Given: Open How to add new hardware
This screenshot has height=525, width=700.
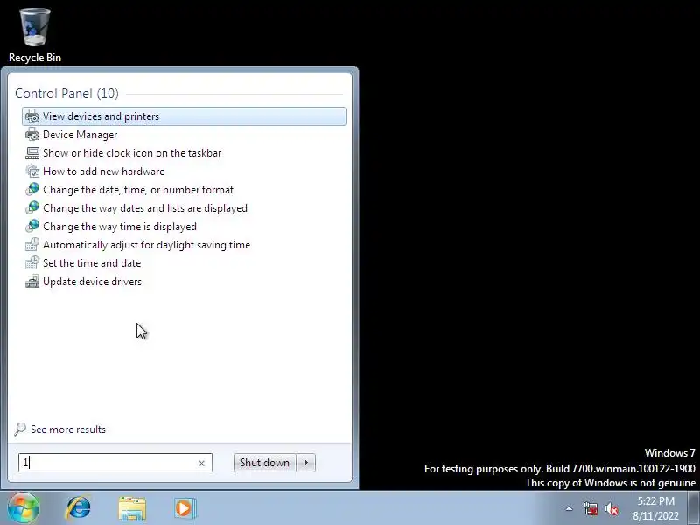Looking at the screenshot, I should 184,171.
